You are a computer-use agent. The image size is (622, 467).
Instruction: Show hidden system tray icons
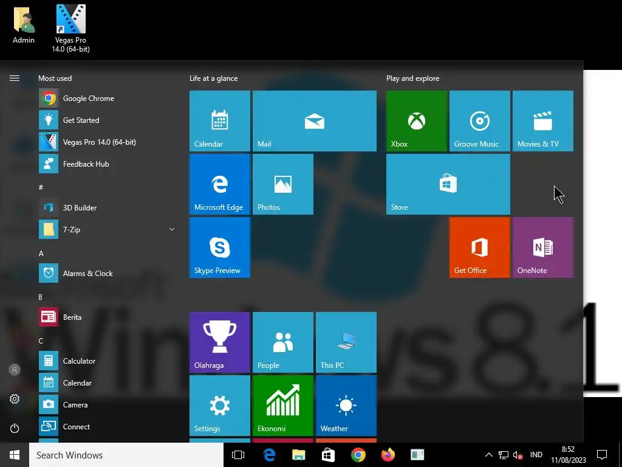[x=489, y=455]
